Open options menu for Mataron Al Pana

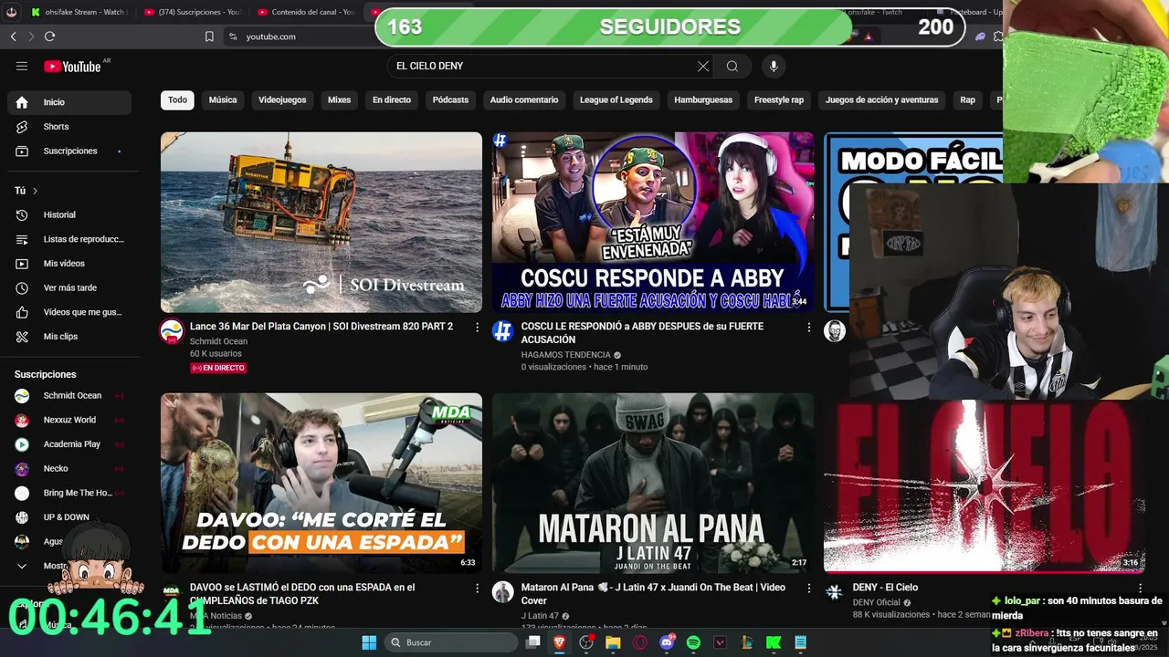(x=808, y=589)
